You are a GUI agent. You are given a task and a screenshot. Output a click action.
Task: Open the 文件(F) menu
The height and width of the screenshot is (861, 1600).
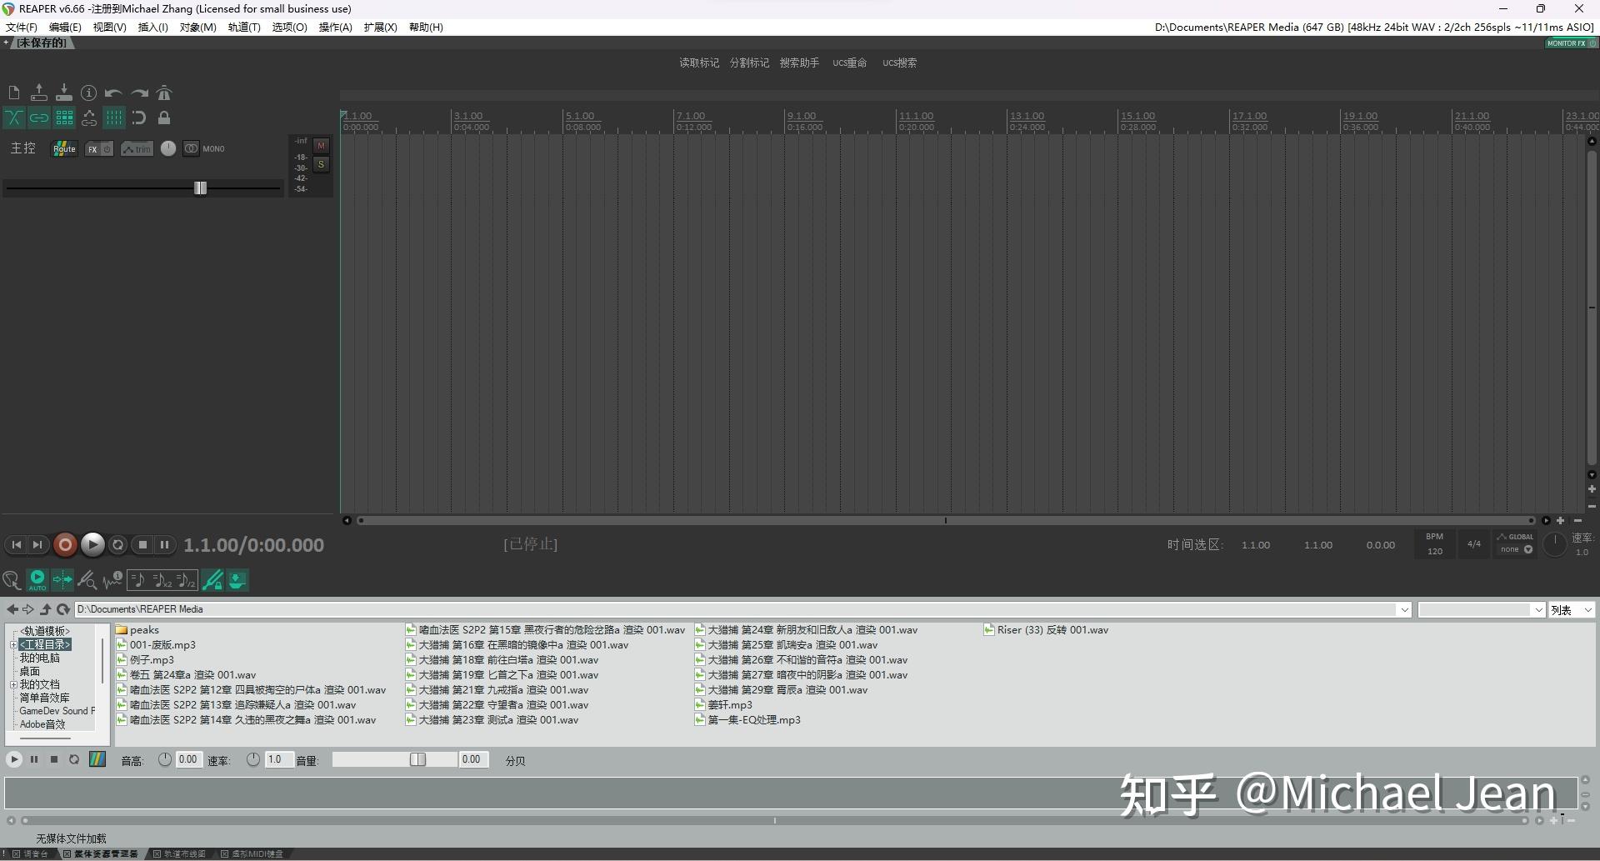(21, 27)
